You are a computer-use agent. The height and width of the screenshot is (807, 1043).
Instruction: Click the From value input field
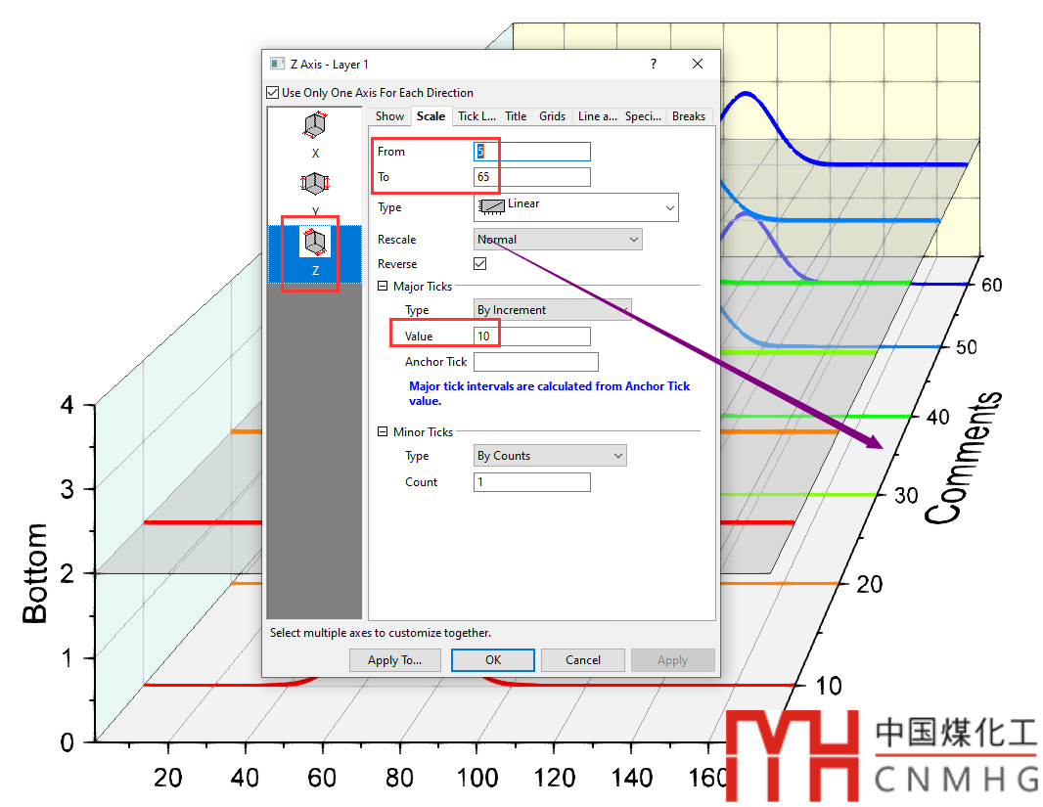click(x=532, y=152)
